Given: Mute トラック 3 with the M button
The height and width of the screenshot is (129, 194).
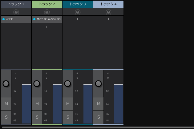Looking at the screenshot, I should [x=68, y=104].
